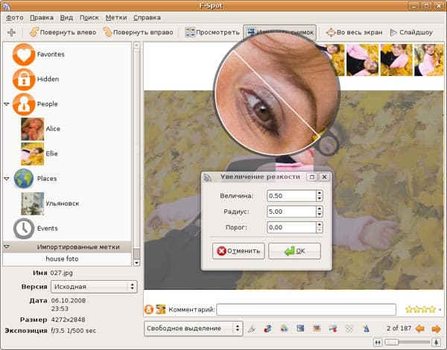This screenshot has width=447, height=350.
Task: Apply the sepia tone tool icon
Action: pos(317,328)
